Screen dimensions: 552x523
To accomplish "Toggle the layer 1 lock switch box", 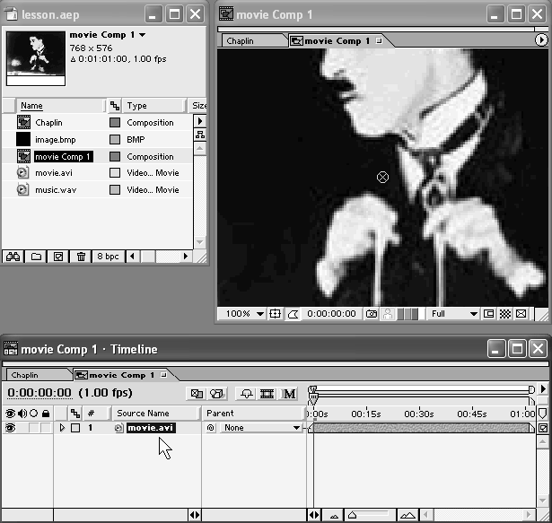I will 44,429.
